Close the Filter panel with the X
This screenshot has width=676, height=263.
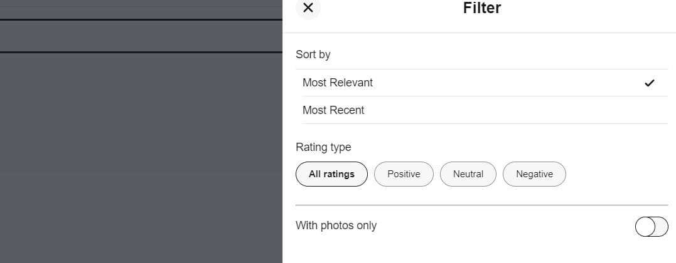coord(308,8)
